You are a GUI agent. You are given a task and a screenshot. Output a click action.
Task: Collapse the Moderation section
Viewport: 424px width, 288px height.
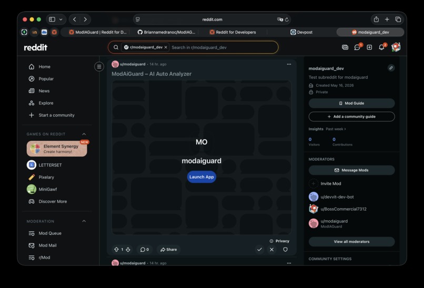pyautogui.click(x=84, y=221)
